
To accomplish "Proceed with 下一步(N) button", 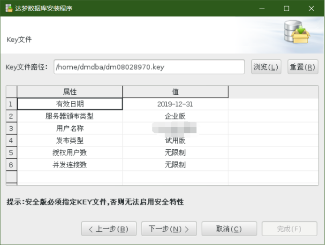I will tap(169, 229).
